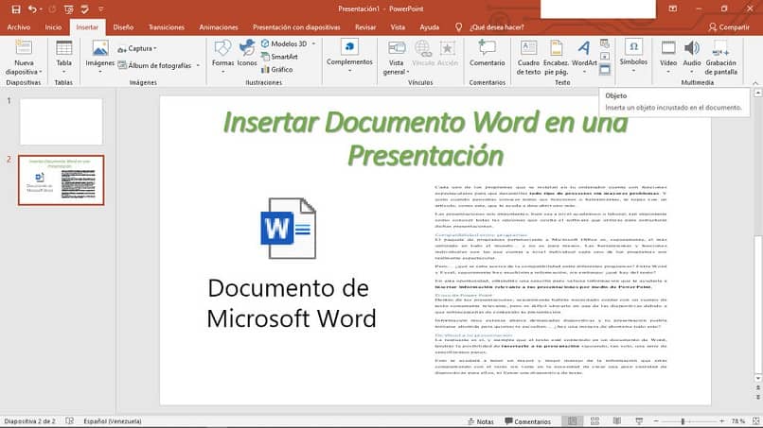The width and height of the screenshot is (763, 428).
Task: Open the WordArt styles gallery
Action: [584, 58]
